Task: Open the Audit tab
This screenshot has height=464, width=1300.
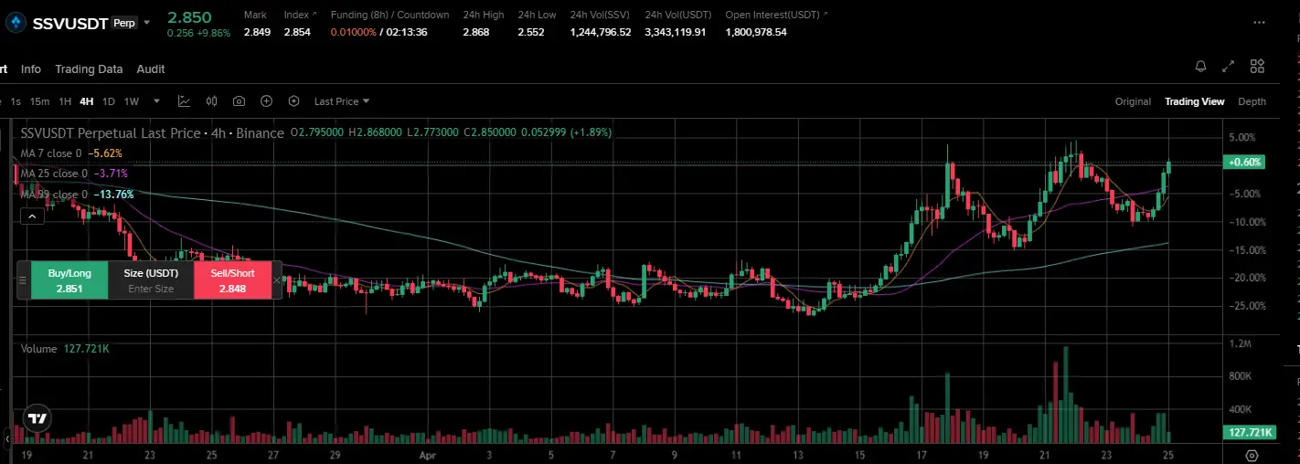Action: coord(151,69)
